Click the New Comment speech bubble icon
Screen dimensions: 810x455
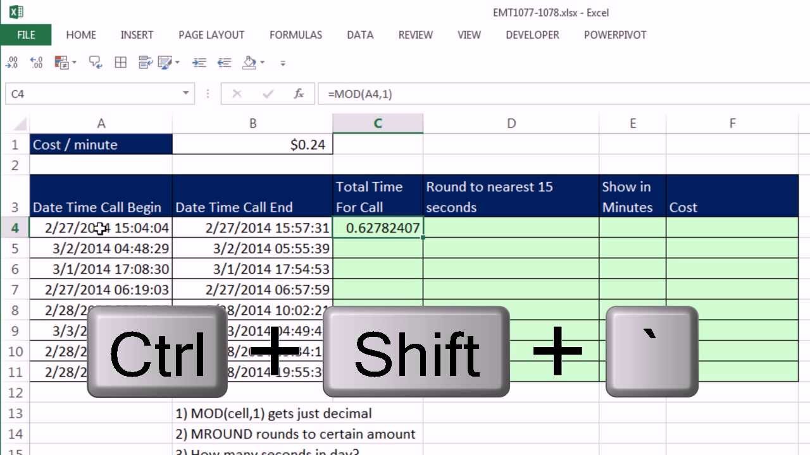point(96,62)
